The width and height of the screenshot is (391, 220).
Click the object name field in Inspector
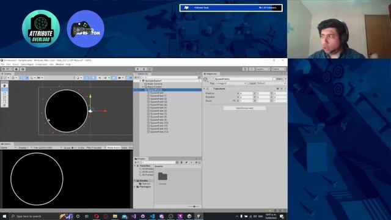tap(243, 79)
